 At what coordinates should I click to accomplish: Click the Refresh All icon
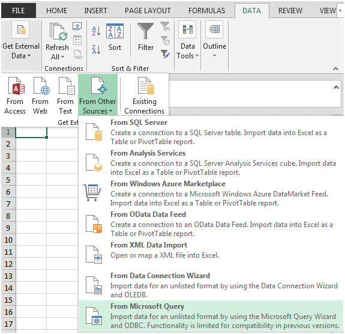pyautogui.click(x=59, y=32)
